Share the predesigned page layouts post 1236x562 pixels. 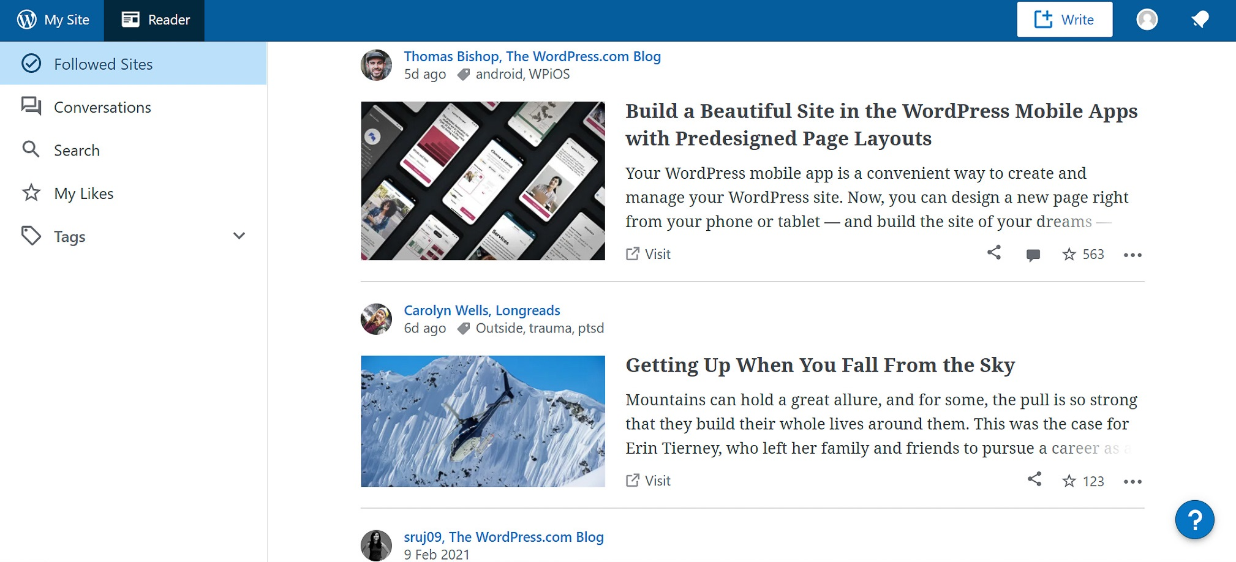tap(994, 253)
